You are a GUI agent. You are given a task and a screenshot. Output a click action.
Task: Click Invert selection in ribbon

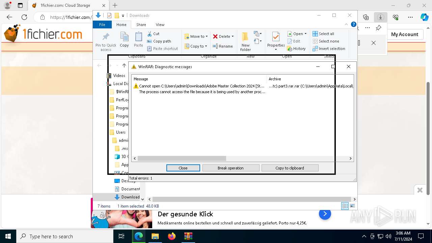click(329, 49)
